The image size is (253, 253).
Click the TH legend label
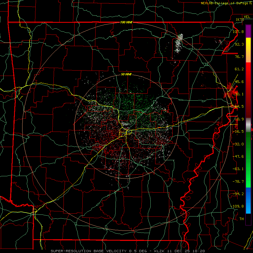241,219
